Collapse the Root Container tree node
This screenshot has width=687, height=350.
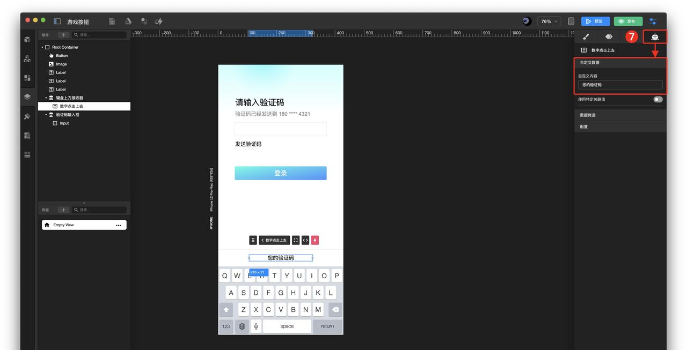pyautogui.click(x=41, y=47)
